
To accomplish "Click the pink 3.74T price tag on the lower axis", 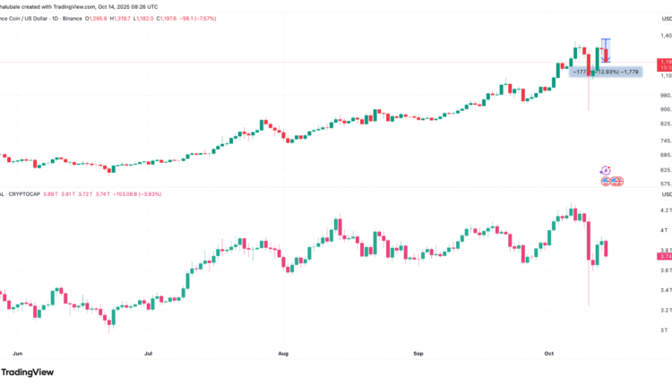I will pyautogui.click(x=665, y=256).
